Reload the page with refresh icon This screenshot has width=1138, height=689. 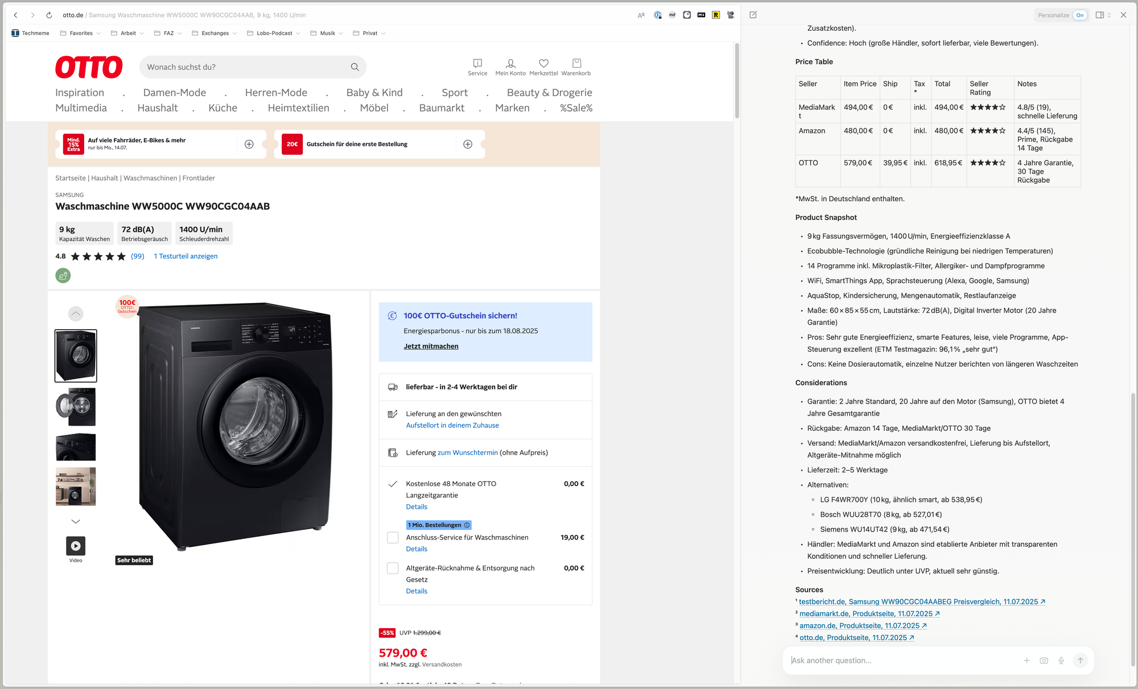click(49, 15)
